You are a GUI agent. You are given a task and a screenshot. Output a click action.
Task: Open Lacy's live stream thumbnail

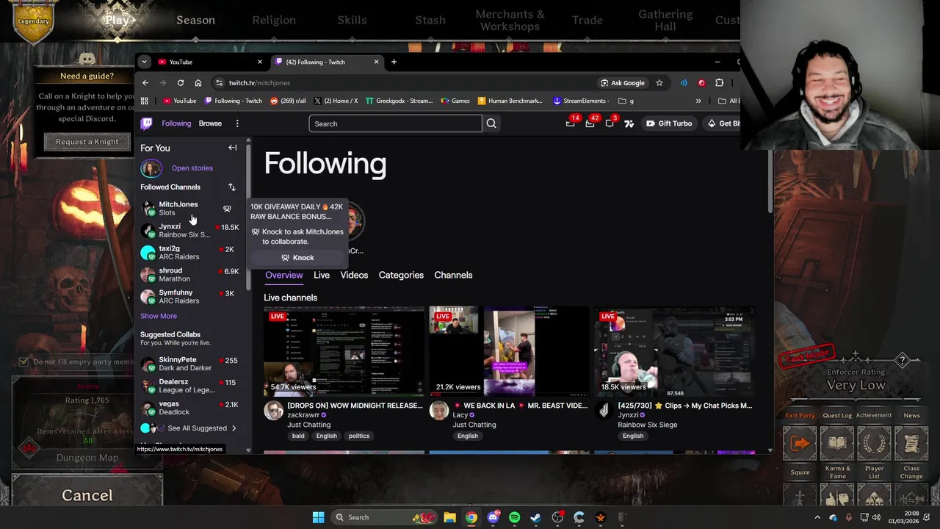509,351
